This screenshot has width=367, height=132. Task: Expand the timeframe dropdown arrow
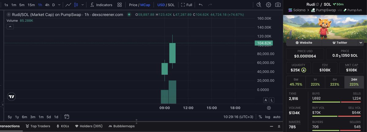point(59,5)
